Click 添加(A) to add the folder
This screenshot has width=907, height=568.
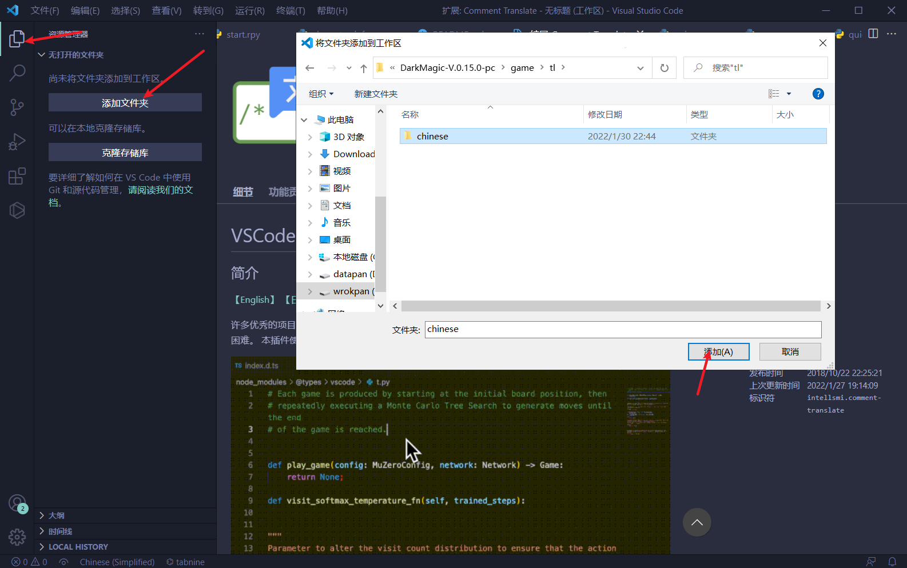coord(718,352)
